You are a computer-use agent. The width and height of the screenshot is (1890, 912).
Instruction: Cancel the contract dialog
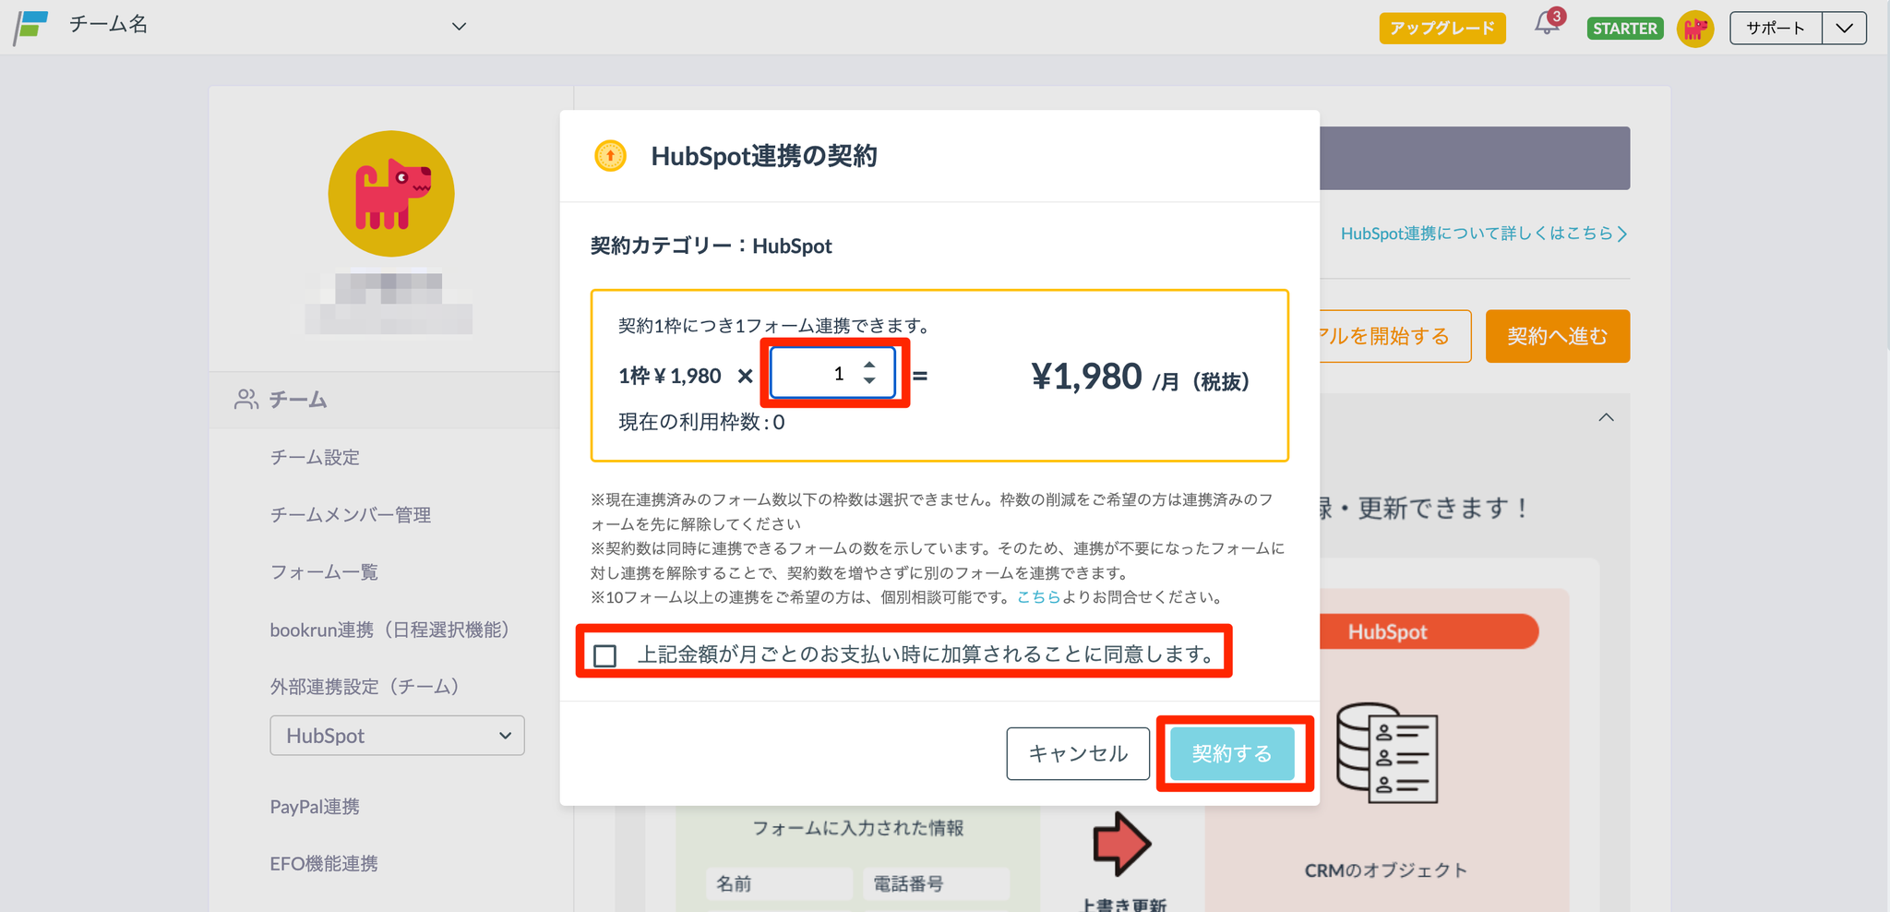point(1078,753)
